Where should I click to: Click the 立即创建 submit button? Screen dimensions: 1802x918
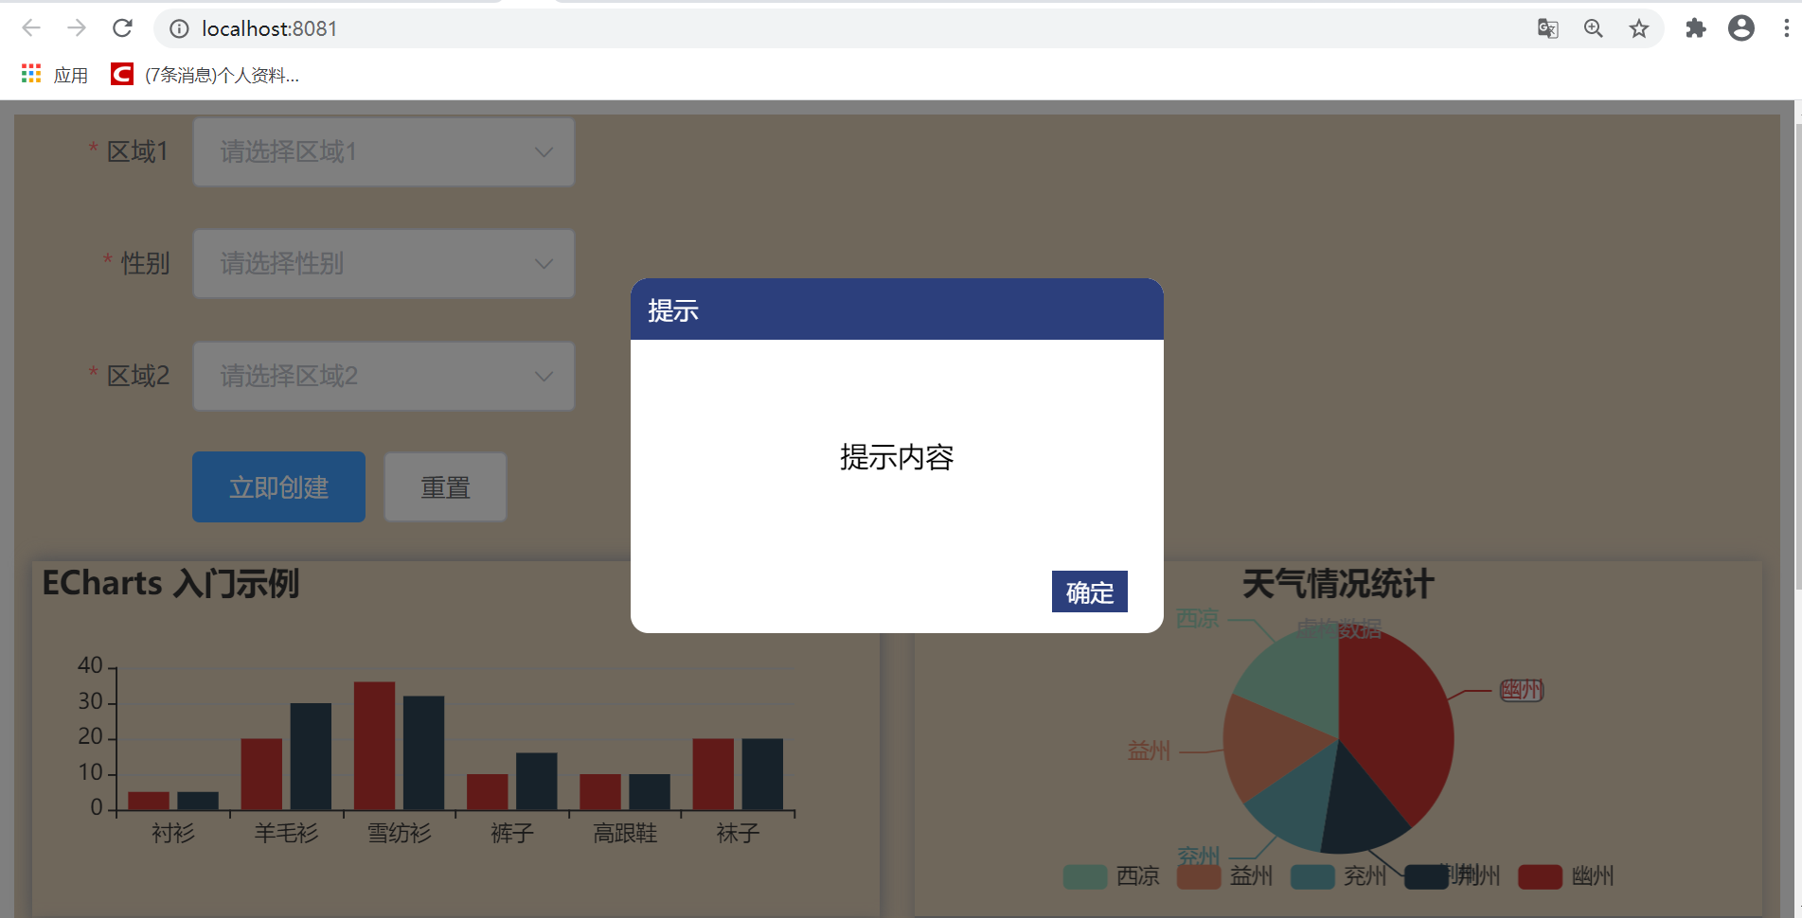[277, 486]
